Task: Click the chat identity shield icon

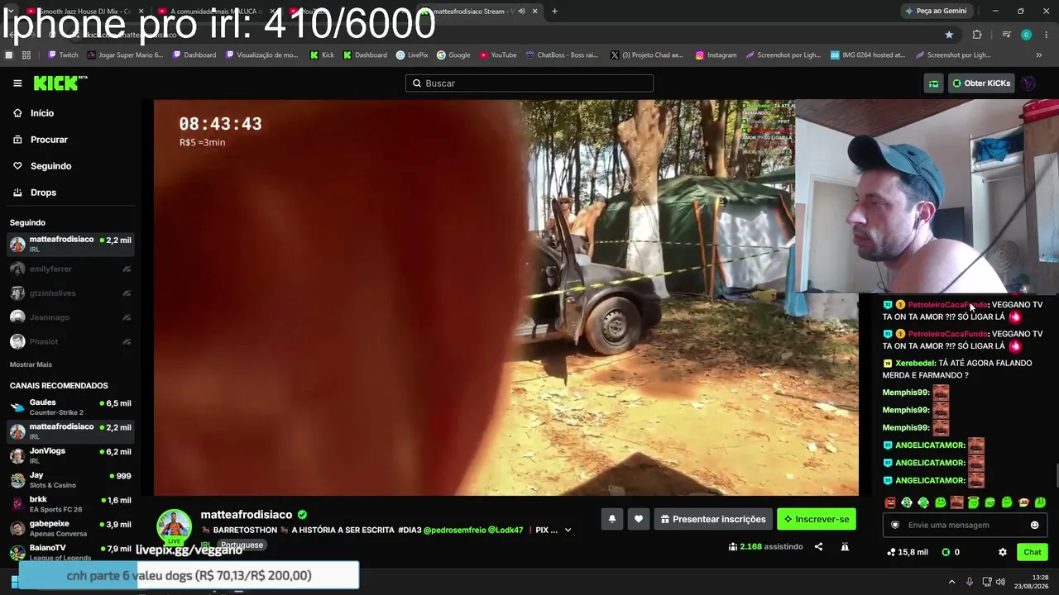Action: (x=895, y=525)
